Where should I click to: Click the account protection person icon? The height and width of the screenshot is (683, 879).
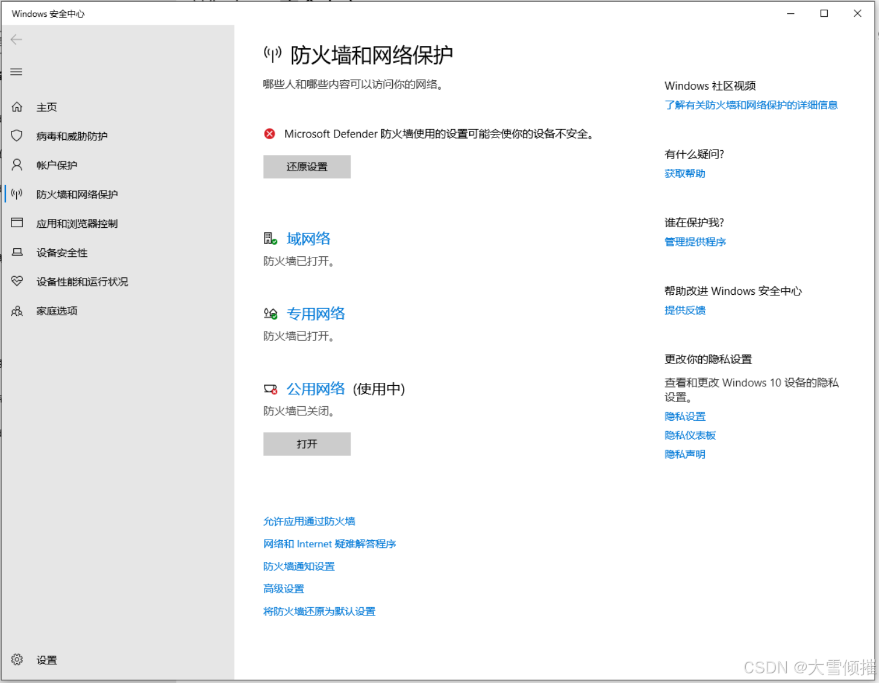pos(17,165)
